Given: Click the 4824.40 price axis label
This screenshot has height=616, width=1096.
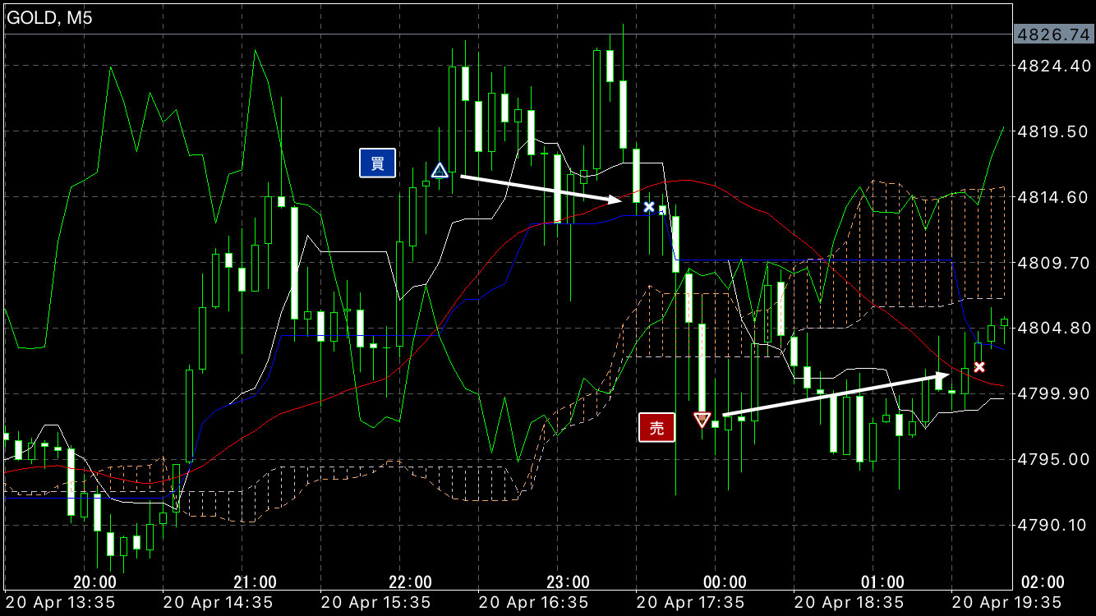Looking at the screenshot, I should pyautogui.click(x=1052, y=66).
